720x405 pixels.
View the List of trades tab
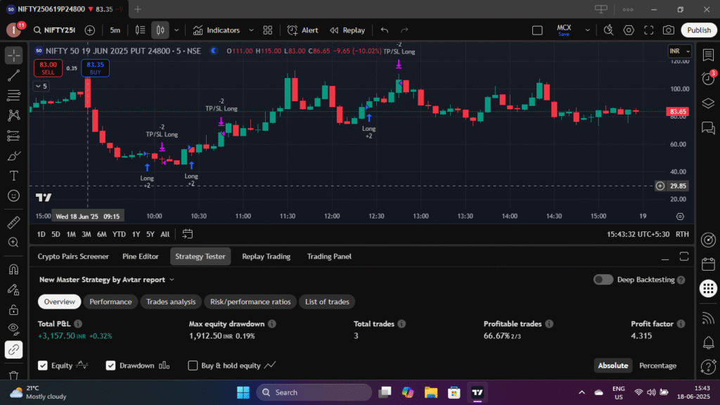[328, 302]
